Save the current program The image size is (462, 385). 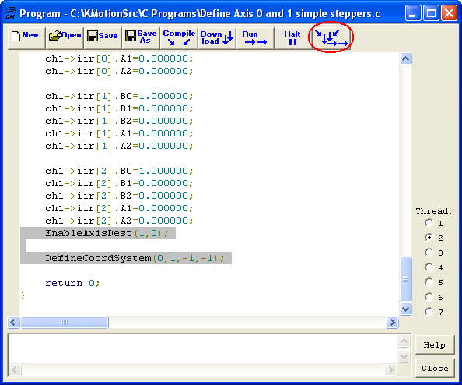click(103, 37)
